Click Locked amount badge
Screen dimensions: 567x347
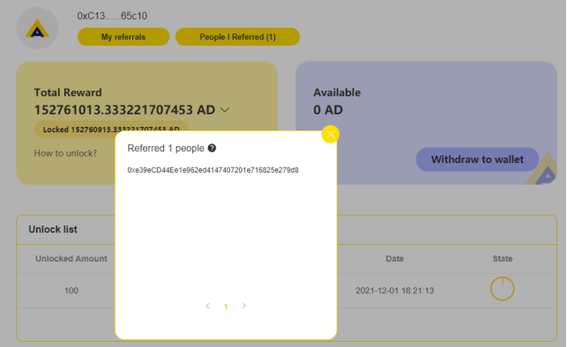coord(111,129)
